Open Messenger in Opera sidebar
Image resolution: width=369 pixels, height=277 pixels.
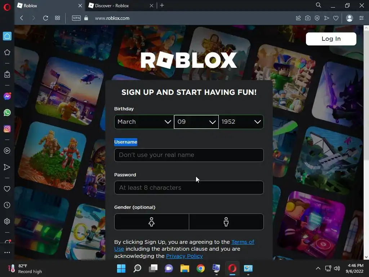pyautogui.click(x=7, y=96)
